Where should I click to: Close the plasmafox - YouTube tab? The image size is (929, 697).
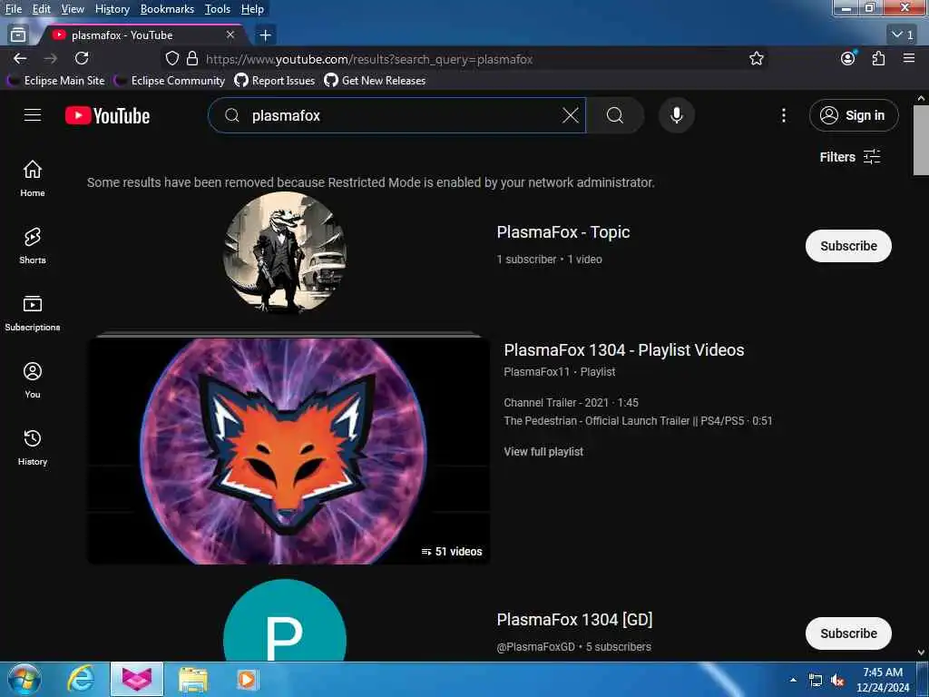230,35
